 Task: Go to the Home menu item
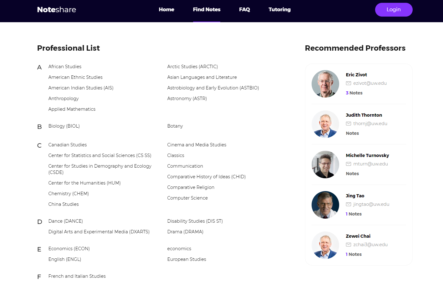pyautogui.click(x=166, y=10)
